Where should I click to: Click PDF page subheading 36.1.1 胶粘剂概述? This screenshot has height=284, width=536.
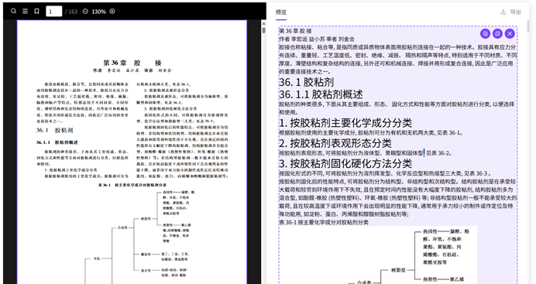57,142
